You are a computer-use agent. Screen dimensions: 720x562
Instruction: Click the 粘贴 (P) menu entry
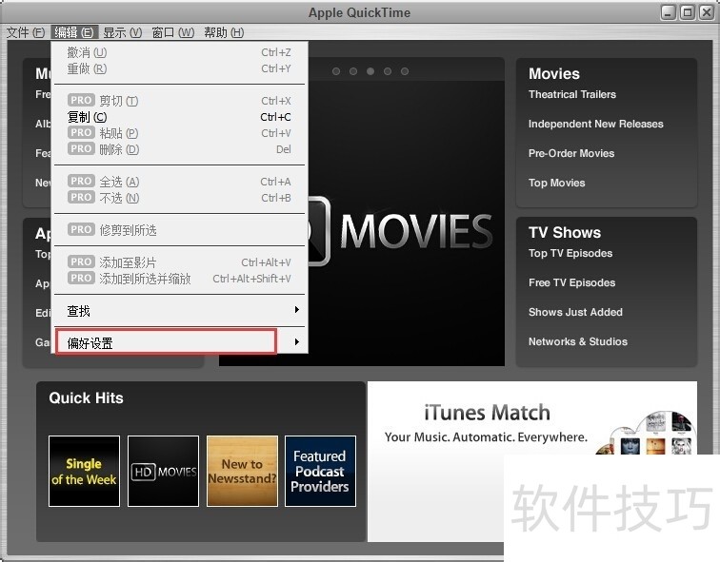180,133
